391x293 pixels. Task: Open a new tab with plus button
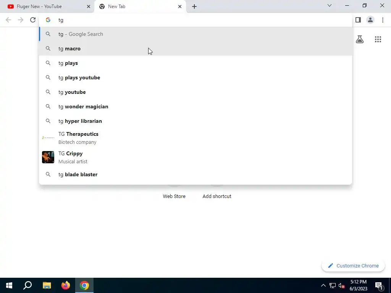point(194,6)
